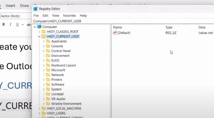The height and width of the screenshot is (118, 214).
Task: Expand the Console key chevron
Action: tap(44, 46)
